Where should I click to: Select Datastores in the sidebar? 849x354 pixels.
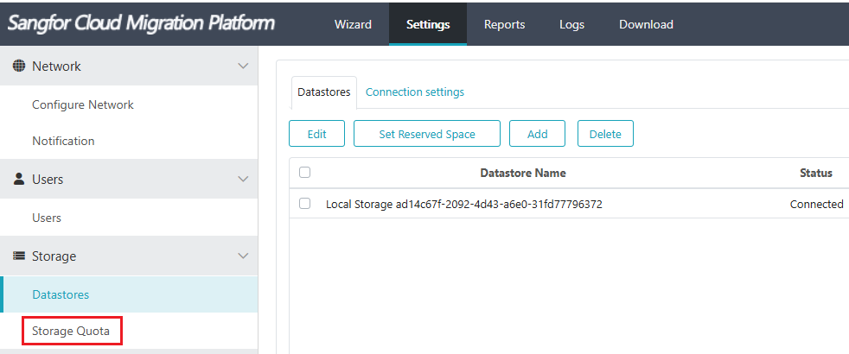129,294
